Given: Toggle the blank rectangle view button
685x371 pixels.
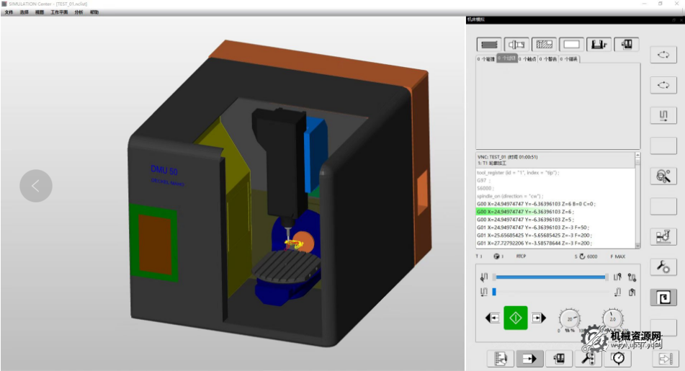Looking at the screenshot, I should pos(572,45).
